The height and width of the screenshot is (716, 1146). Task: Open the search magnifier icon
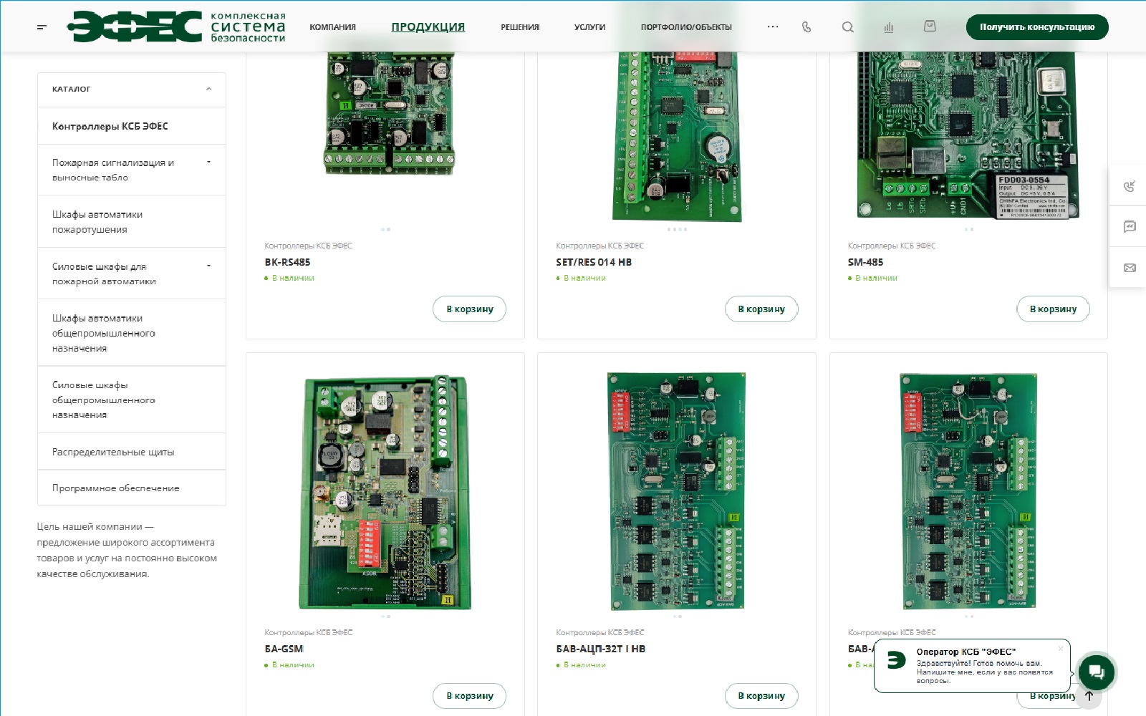(x=848, y=27)
